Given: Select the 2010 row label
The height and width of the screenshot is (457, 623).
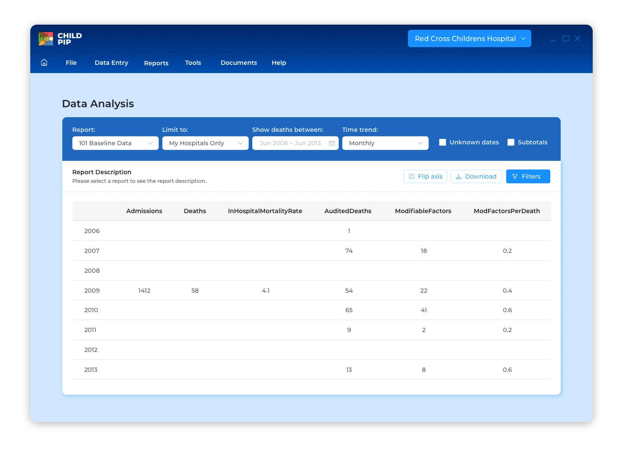Looking at the screenshot, I should tap(91, 310).
